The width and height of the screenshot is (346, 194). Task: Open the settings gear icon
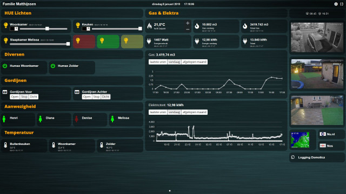coord(336,4)
